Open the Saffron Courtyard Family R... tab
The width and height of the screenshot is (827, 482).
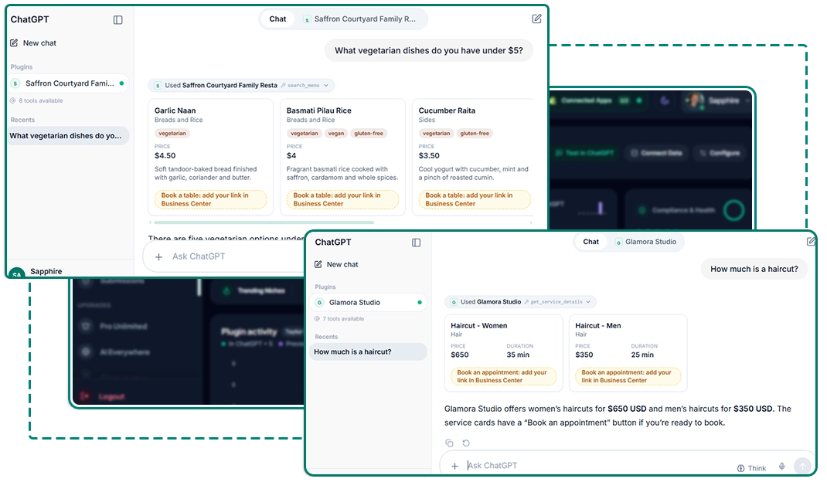click(x=359, y=19)
